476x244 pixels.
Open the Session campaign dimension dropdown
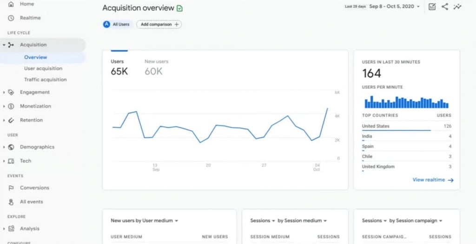pos(416,221)
